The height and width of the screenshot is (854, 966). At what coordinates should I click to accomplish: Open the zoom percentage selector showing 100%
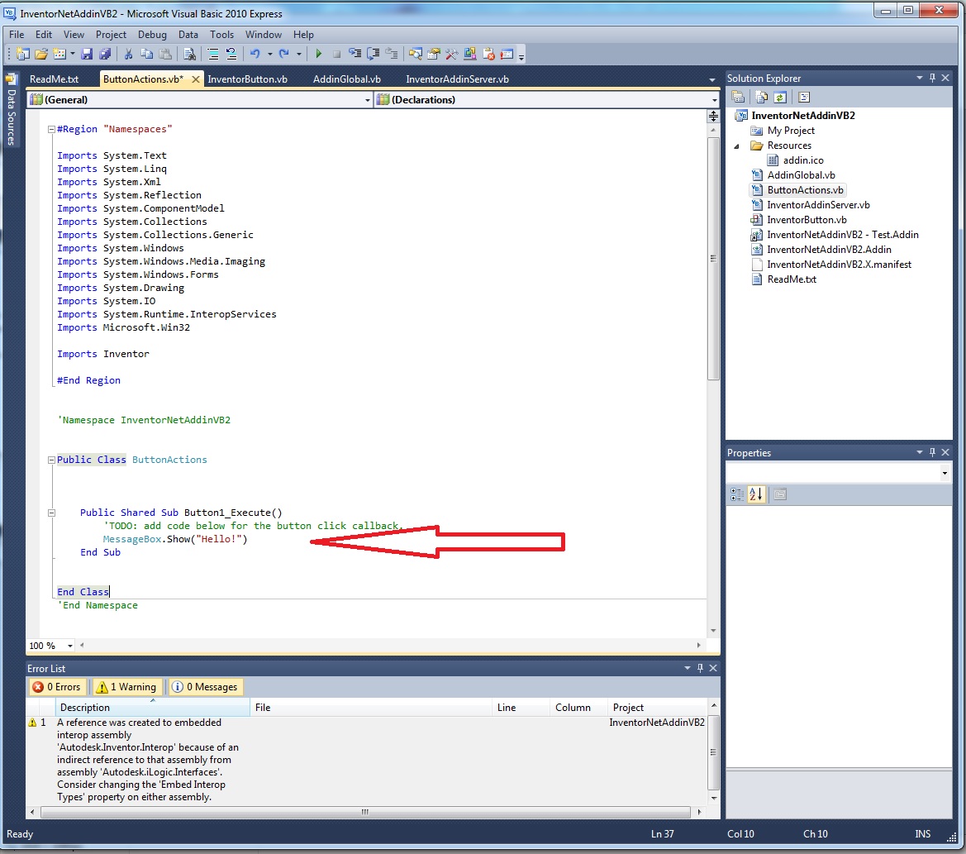point(50,646)
